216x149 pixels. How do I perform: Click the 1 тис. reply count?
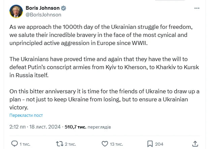click(x=25, y=144)
